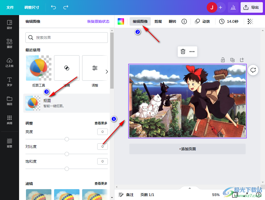Screen dimensions: 265x200
Task: Select the first filter preview thumbnail
Action: tap(39, 194)
